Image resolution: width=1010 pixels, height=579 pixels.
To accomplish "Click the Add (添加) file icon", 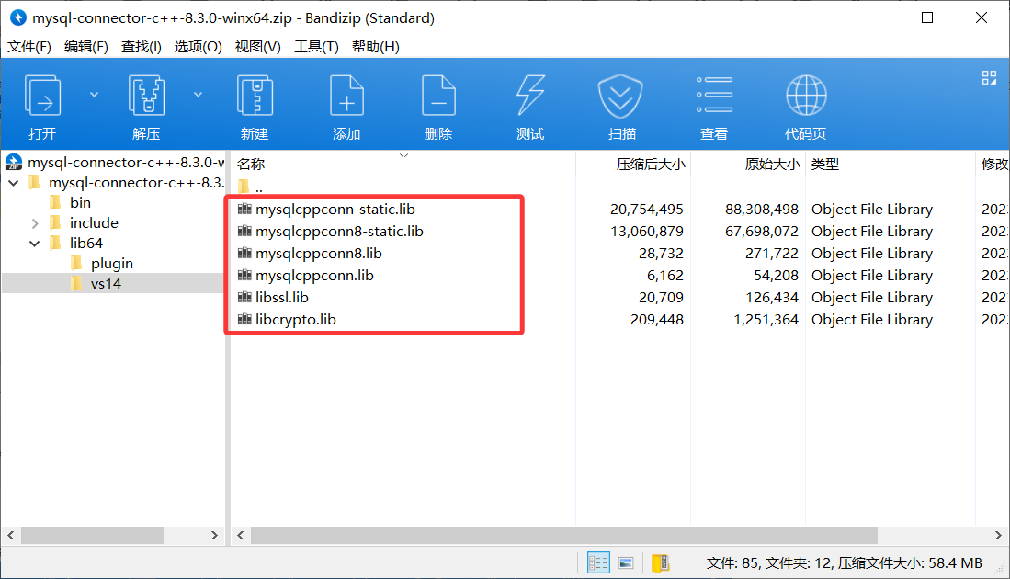I will click(346, 96).
